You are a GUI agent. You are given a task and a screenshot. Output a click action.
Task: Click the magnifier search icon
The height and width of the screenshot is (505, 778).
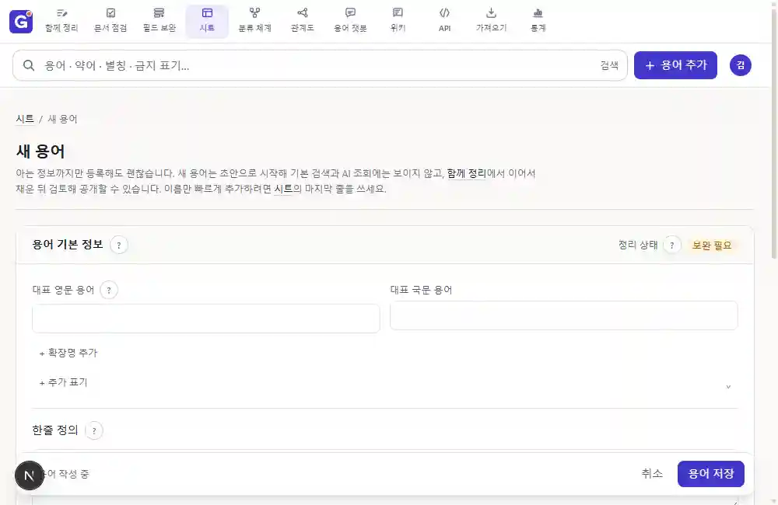tap(29, 65)
